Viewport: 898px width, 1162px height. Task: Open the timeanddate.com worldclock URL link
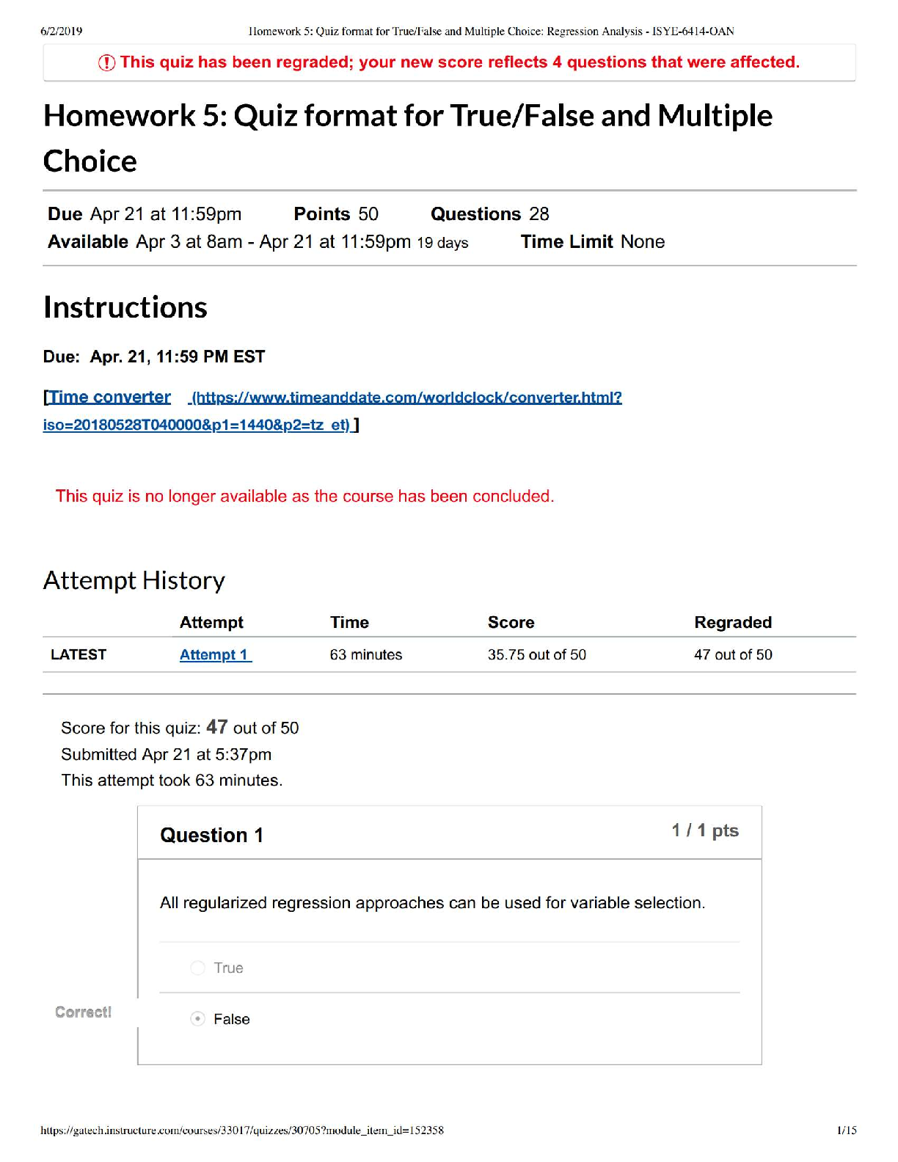pyautogui.click(x=406, y=398)
